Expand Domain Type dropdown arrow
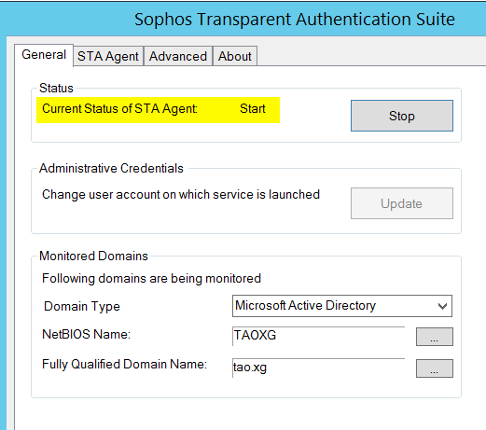The image size is (486, 430). click(442, 306)
